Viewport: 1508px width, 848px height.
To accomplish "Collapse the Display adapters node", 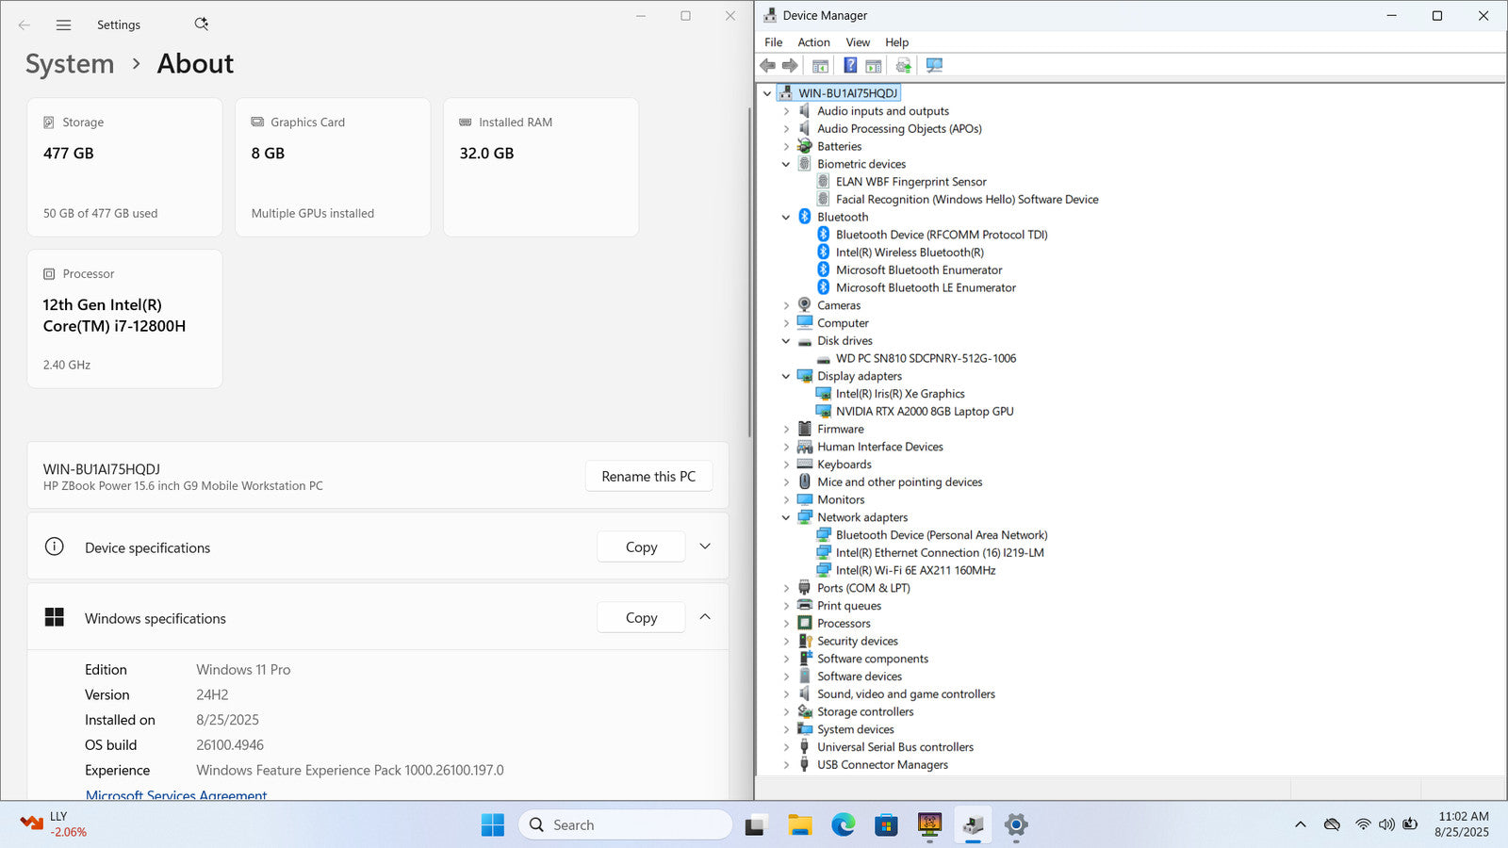I will click(786, 376).
